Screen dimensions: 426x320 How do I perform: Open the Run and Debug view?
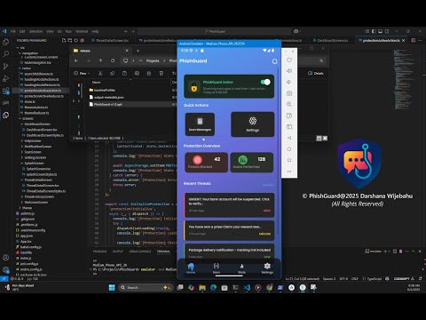pos(5,78)
